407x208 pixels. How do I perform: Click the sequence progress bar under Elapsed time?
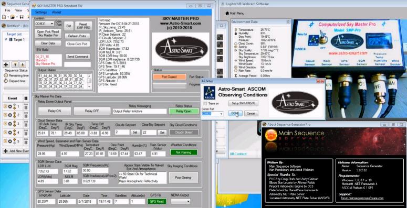click(16, 88)
